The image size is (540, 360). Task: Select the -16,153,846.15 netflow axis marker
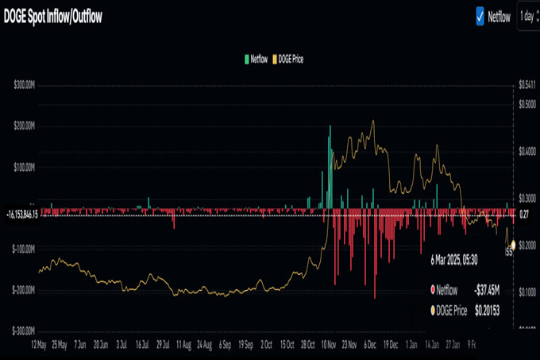[20, 214]
